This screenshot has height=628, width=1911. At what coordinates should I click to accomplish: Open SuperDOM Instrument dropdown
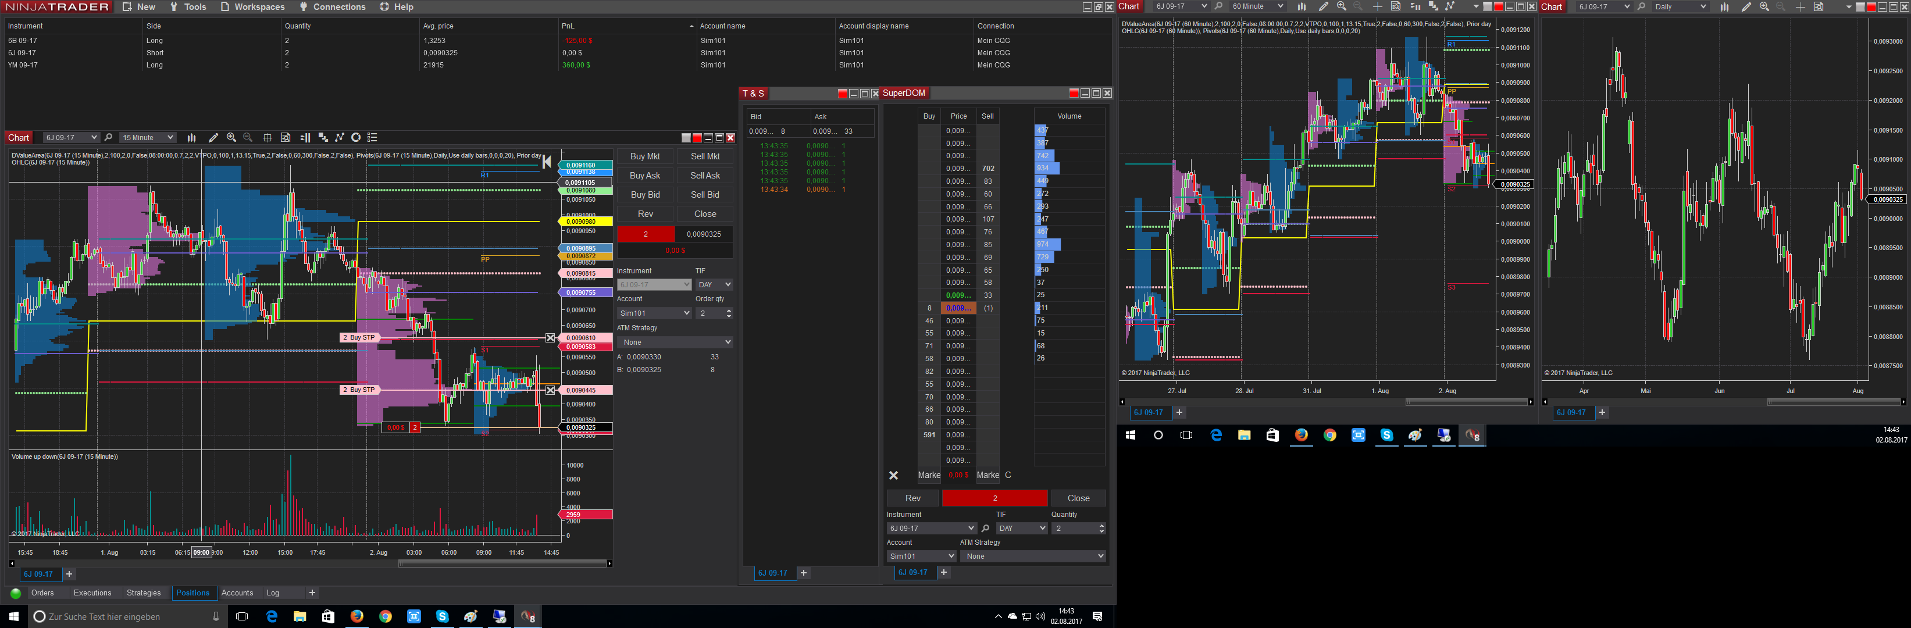[931, 529]
